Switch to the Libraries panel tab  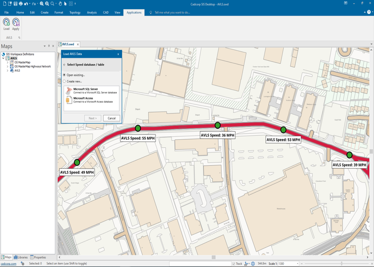pyautogui.click(x=21, y=257)
